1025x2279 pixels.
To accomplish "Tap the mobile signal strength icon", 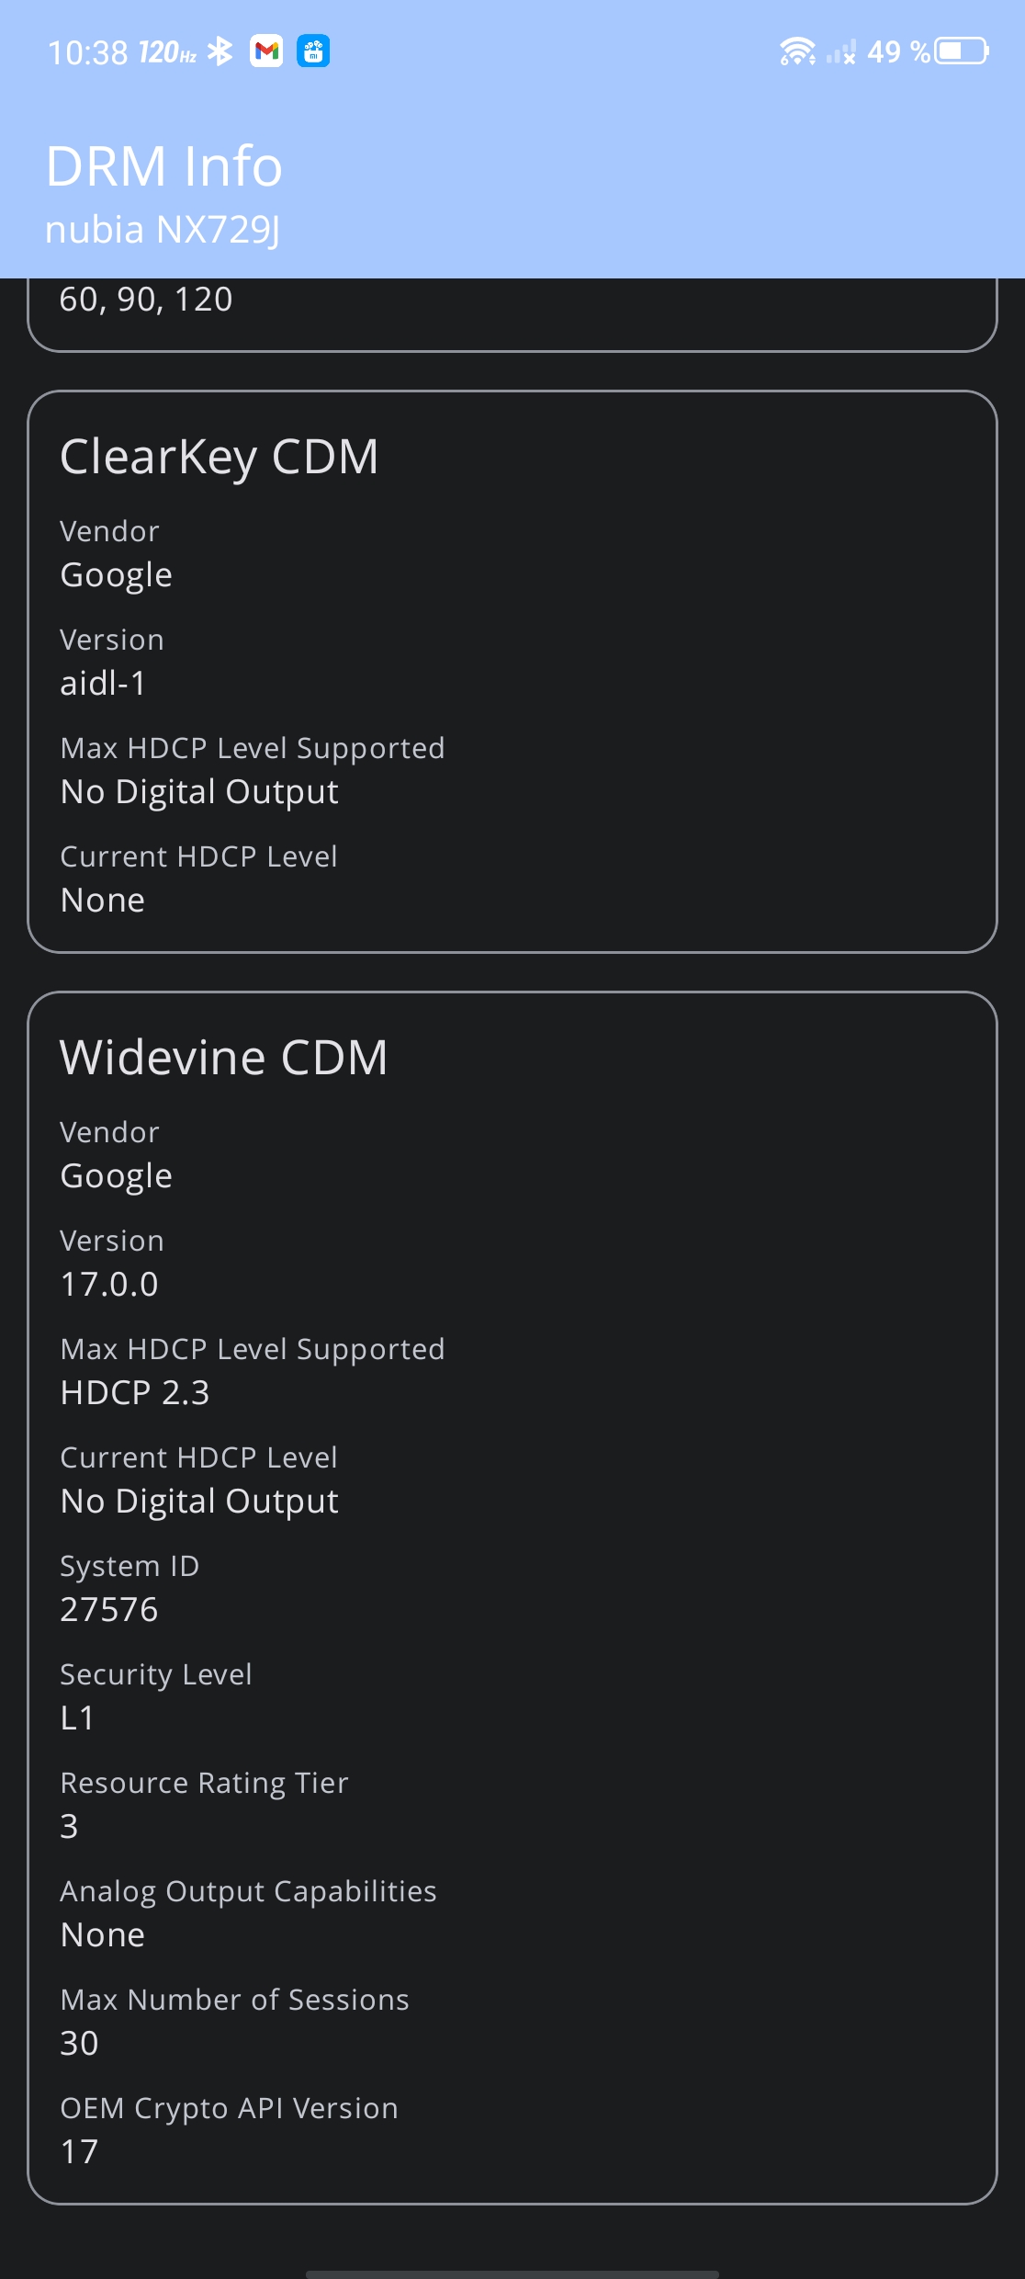I will click(x=841, y=52).
